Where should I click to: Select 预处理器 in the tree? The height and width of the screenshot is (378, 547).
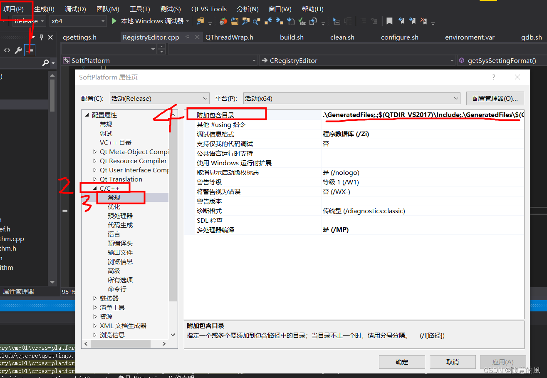(120, 216)
